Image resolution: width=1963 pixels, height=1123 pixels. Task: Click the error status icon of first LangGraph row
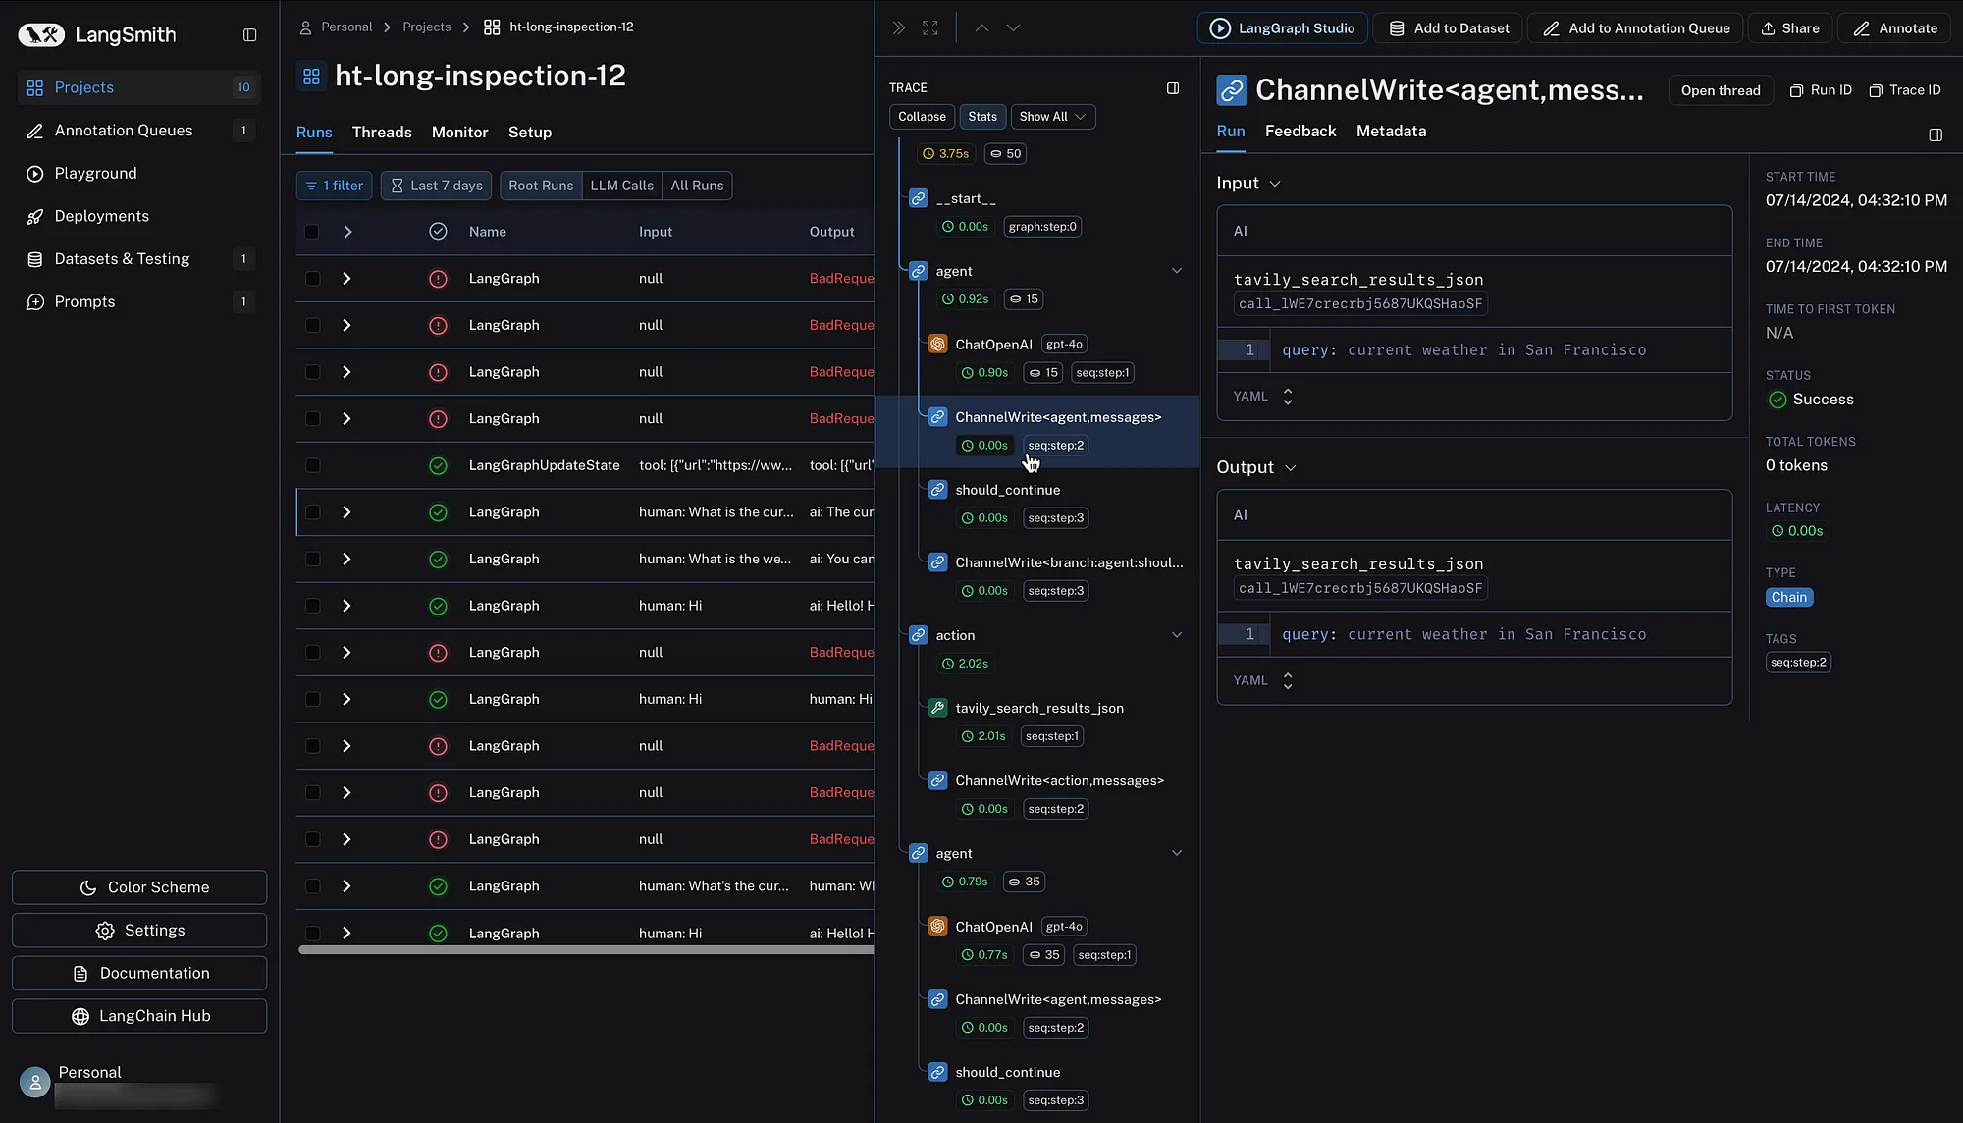pyautogui.click(x=438, y=279)
